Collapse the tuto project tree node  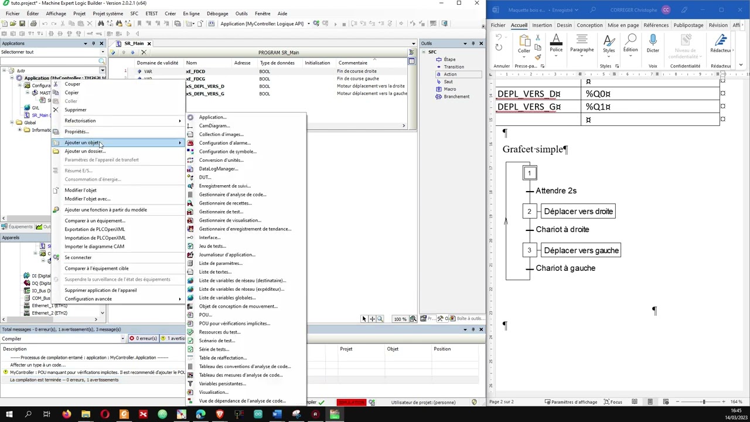coord(4,71)
